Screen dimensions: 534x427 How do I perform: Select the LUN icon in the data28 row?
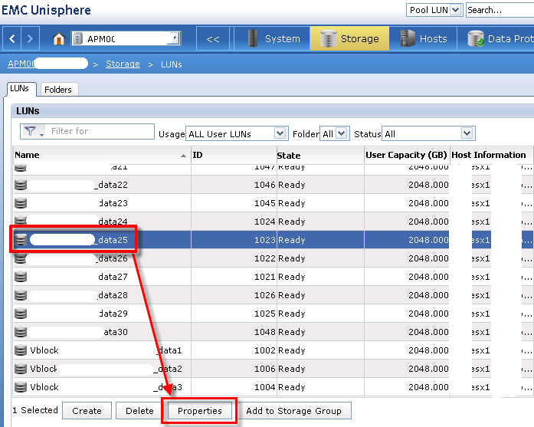(x=21, y=295)
